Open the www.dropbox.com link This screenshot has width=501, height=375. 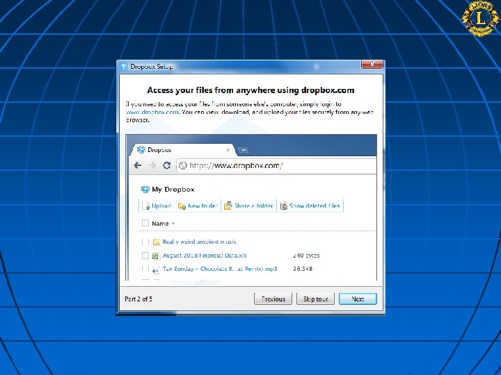pyautogui.click(x=152, y=112)
